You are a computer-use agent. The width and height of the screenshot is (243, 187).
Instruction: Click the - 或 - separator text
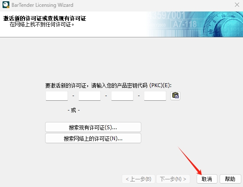click(74, 110)
